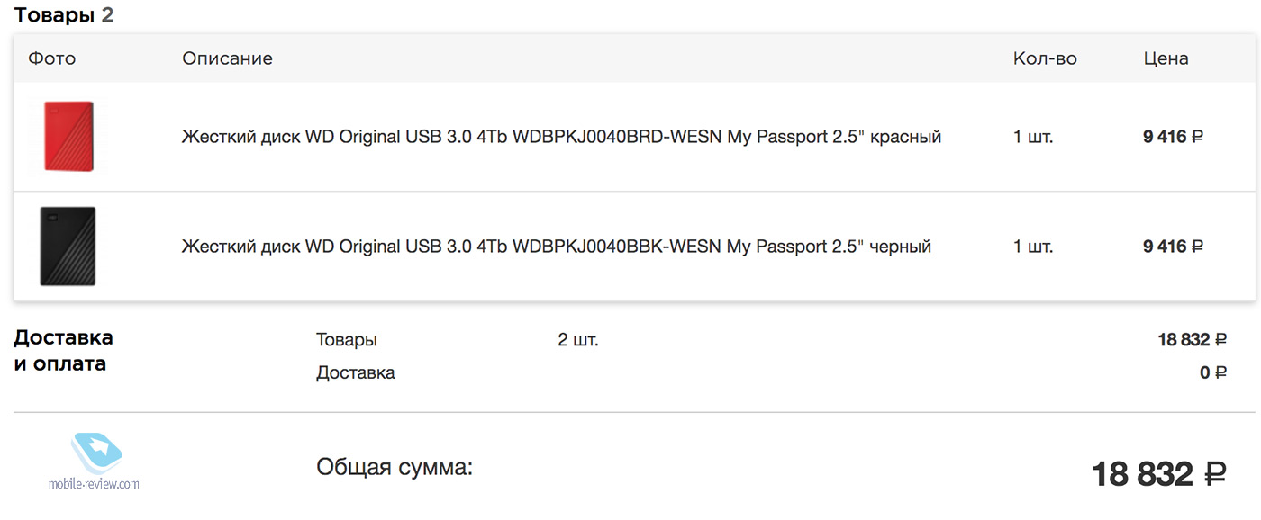
Task: Click the large 18 832 ₽ total
Action: click(1158, 474)
